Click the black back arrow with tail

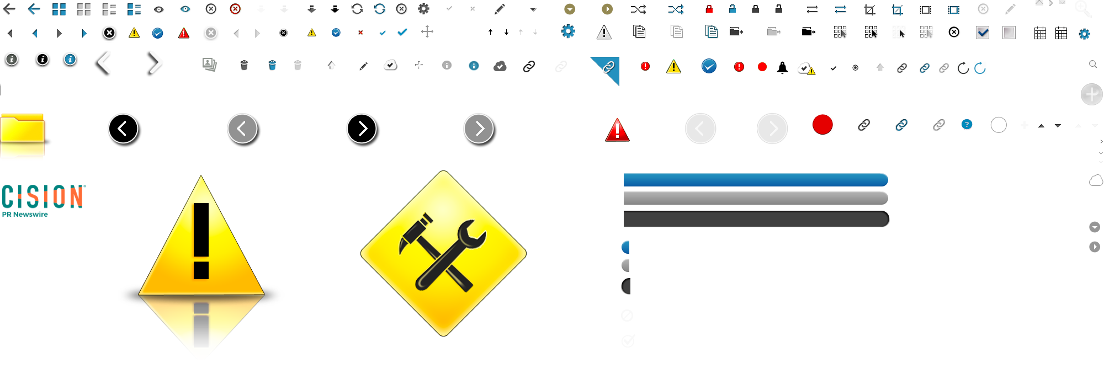(x=9, y=9)
